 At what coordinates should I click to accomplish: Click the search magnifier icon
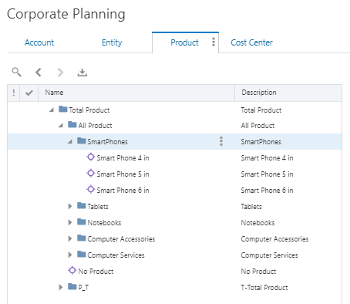click(17, 72)
